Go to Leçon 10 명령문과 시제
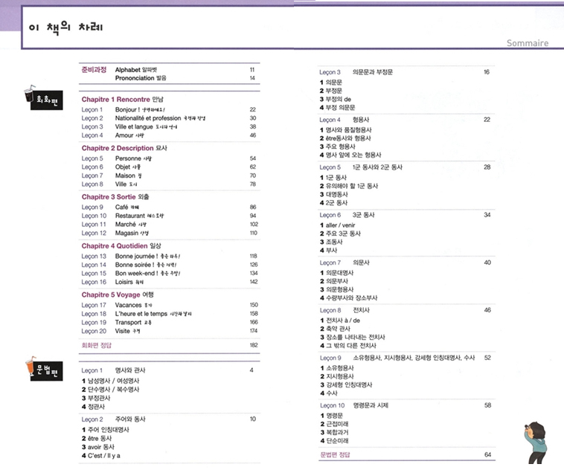564x470 pixels. click(x=357, y=405)
